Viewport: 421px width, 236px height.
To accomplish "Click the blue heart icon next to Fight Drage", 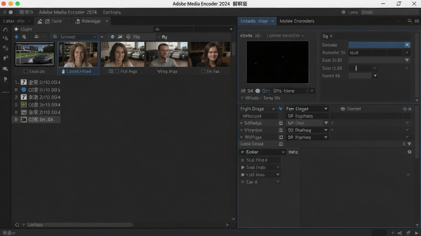I will (x=280, y=109).
